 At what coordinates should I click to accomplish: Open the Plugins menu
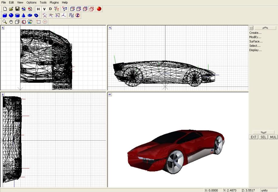click(x=54, y=2)
